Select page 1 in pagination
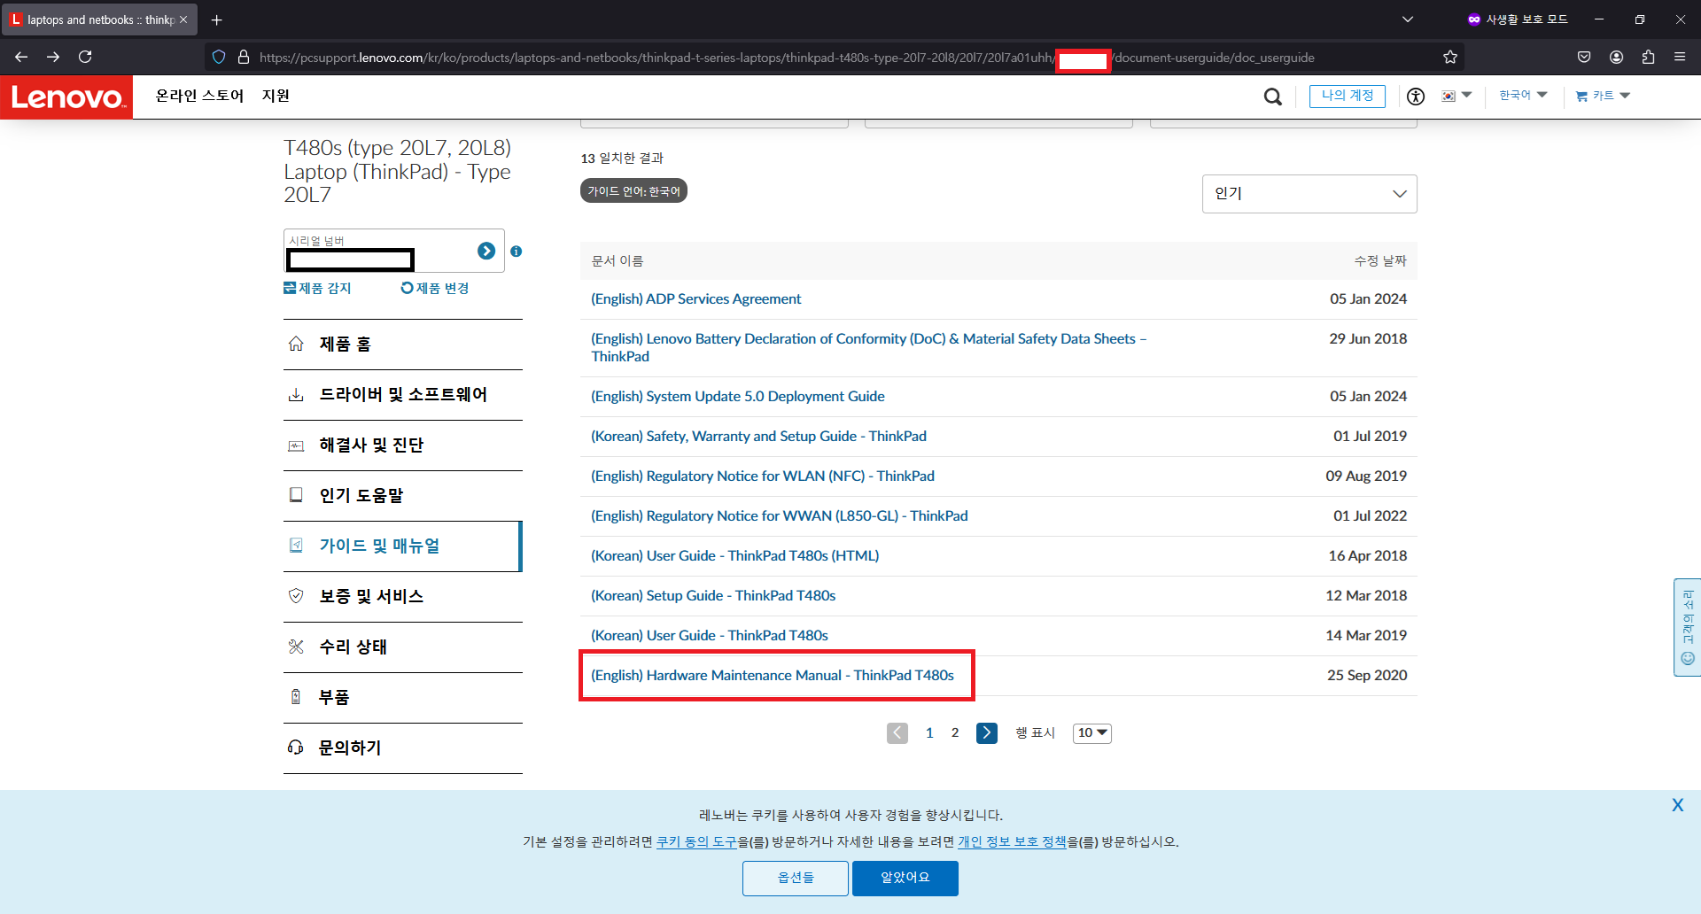 pyautogui.click(x=929, y=733)
